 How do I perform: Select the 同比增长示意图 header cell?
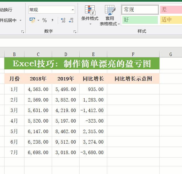pyautogui.click(x=133, y=78)
